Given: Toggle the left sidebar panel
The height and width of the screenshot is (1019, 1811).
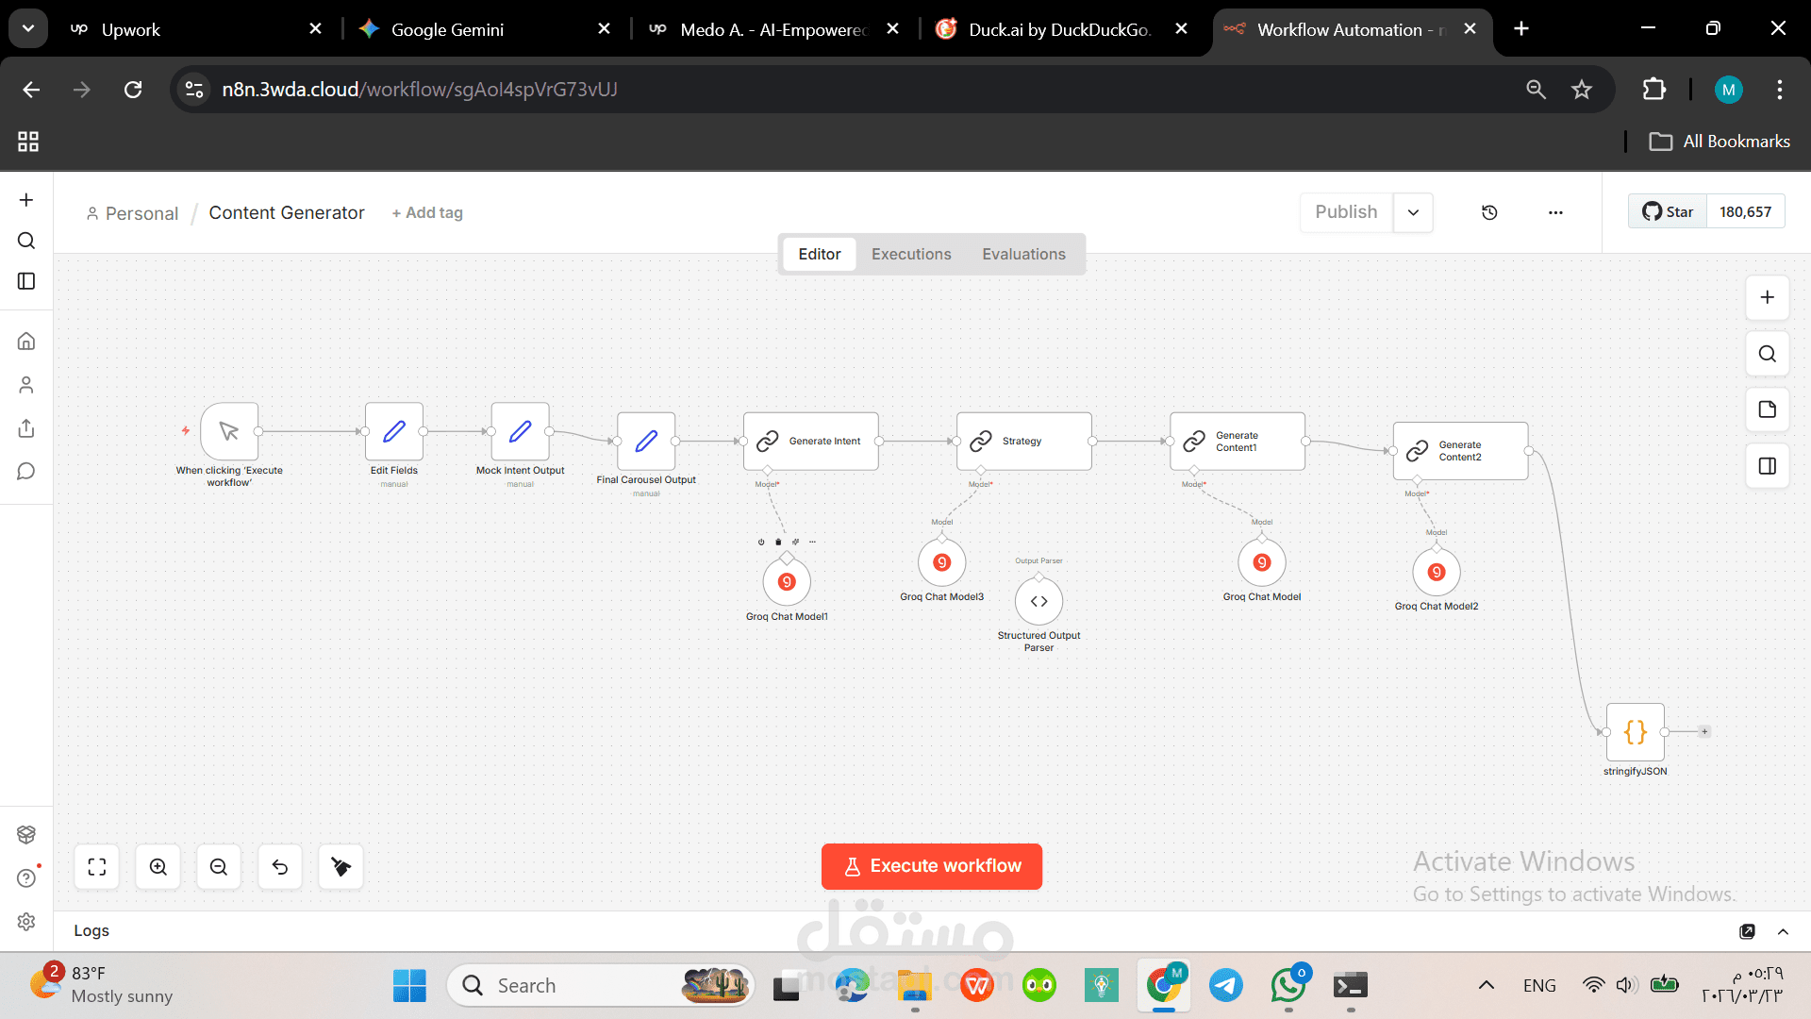Looking at the screenshot, I should pyautogui.click(x=26, y=281).
